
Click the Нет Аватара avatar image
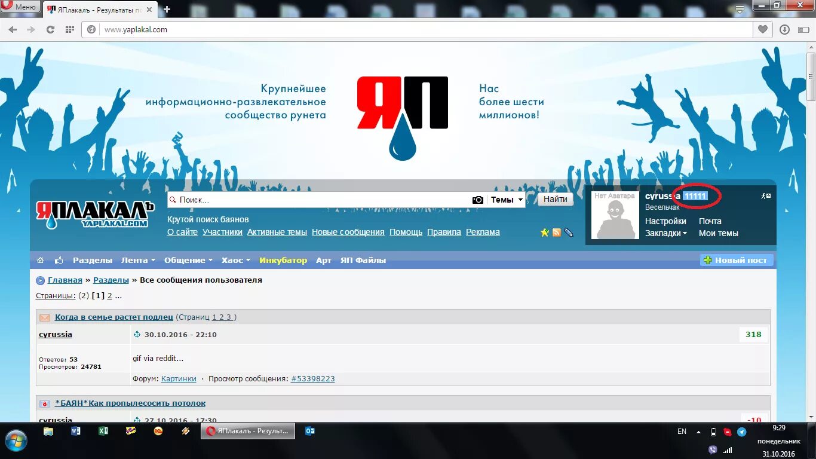pos(615,215)
